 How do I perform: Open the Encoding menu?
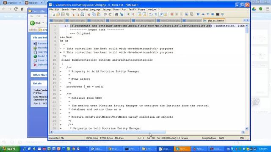click(83, 9)
